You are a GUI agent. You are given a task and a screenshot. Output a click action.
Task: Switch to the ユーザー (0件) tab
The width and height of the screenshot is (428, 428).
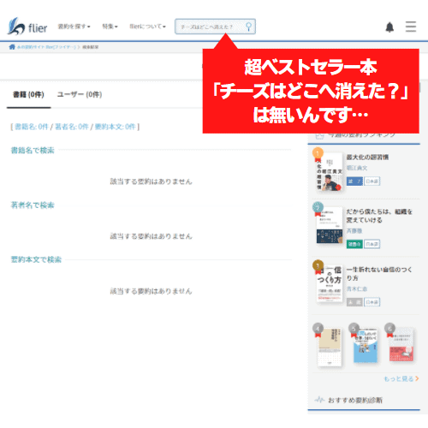point(80,94)
